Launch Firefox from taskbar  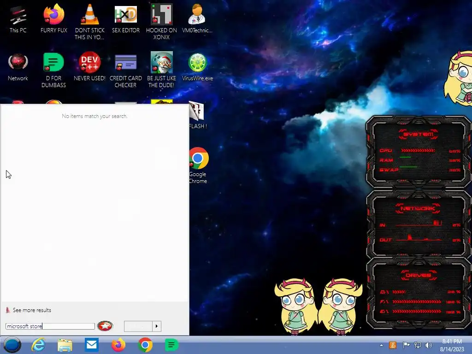tap(118, 345)
